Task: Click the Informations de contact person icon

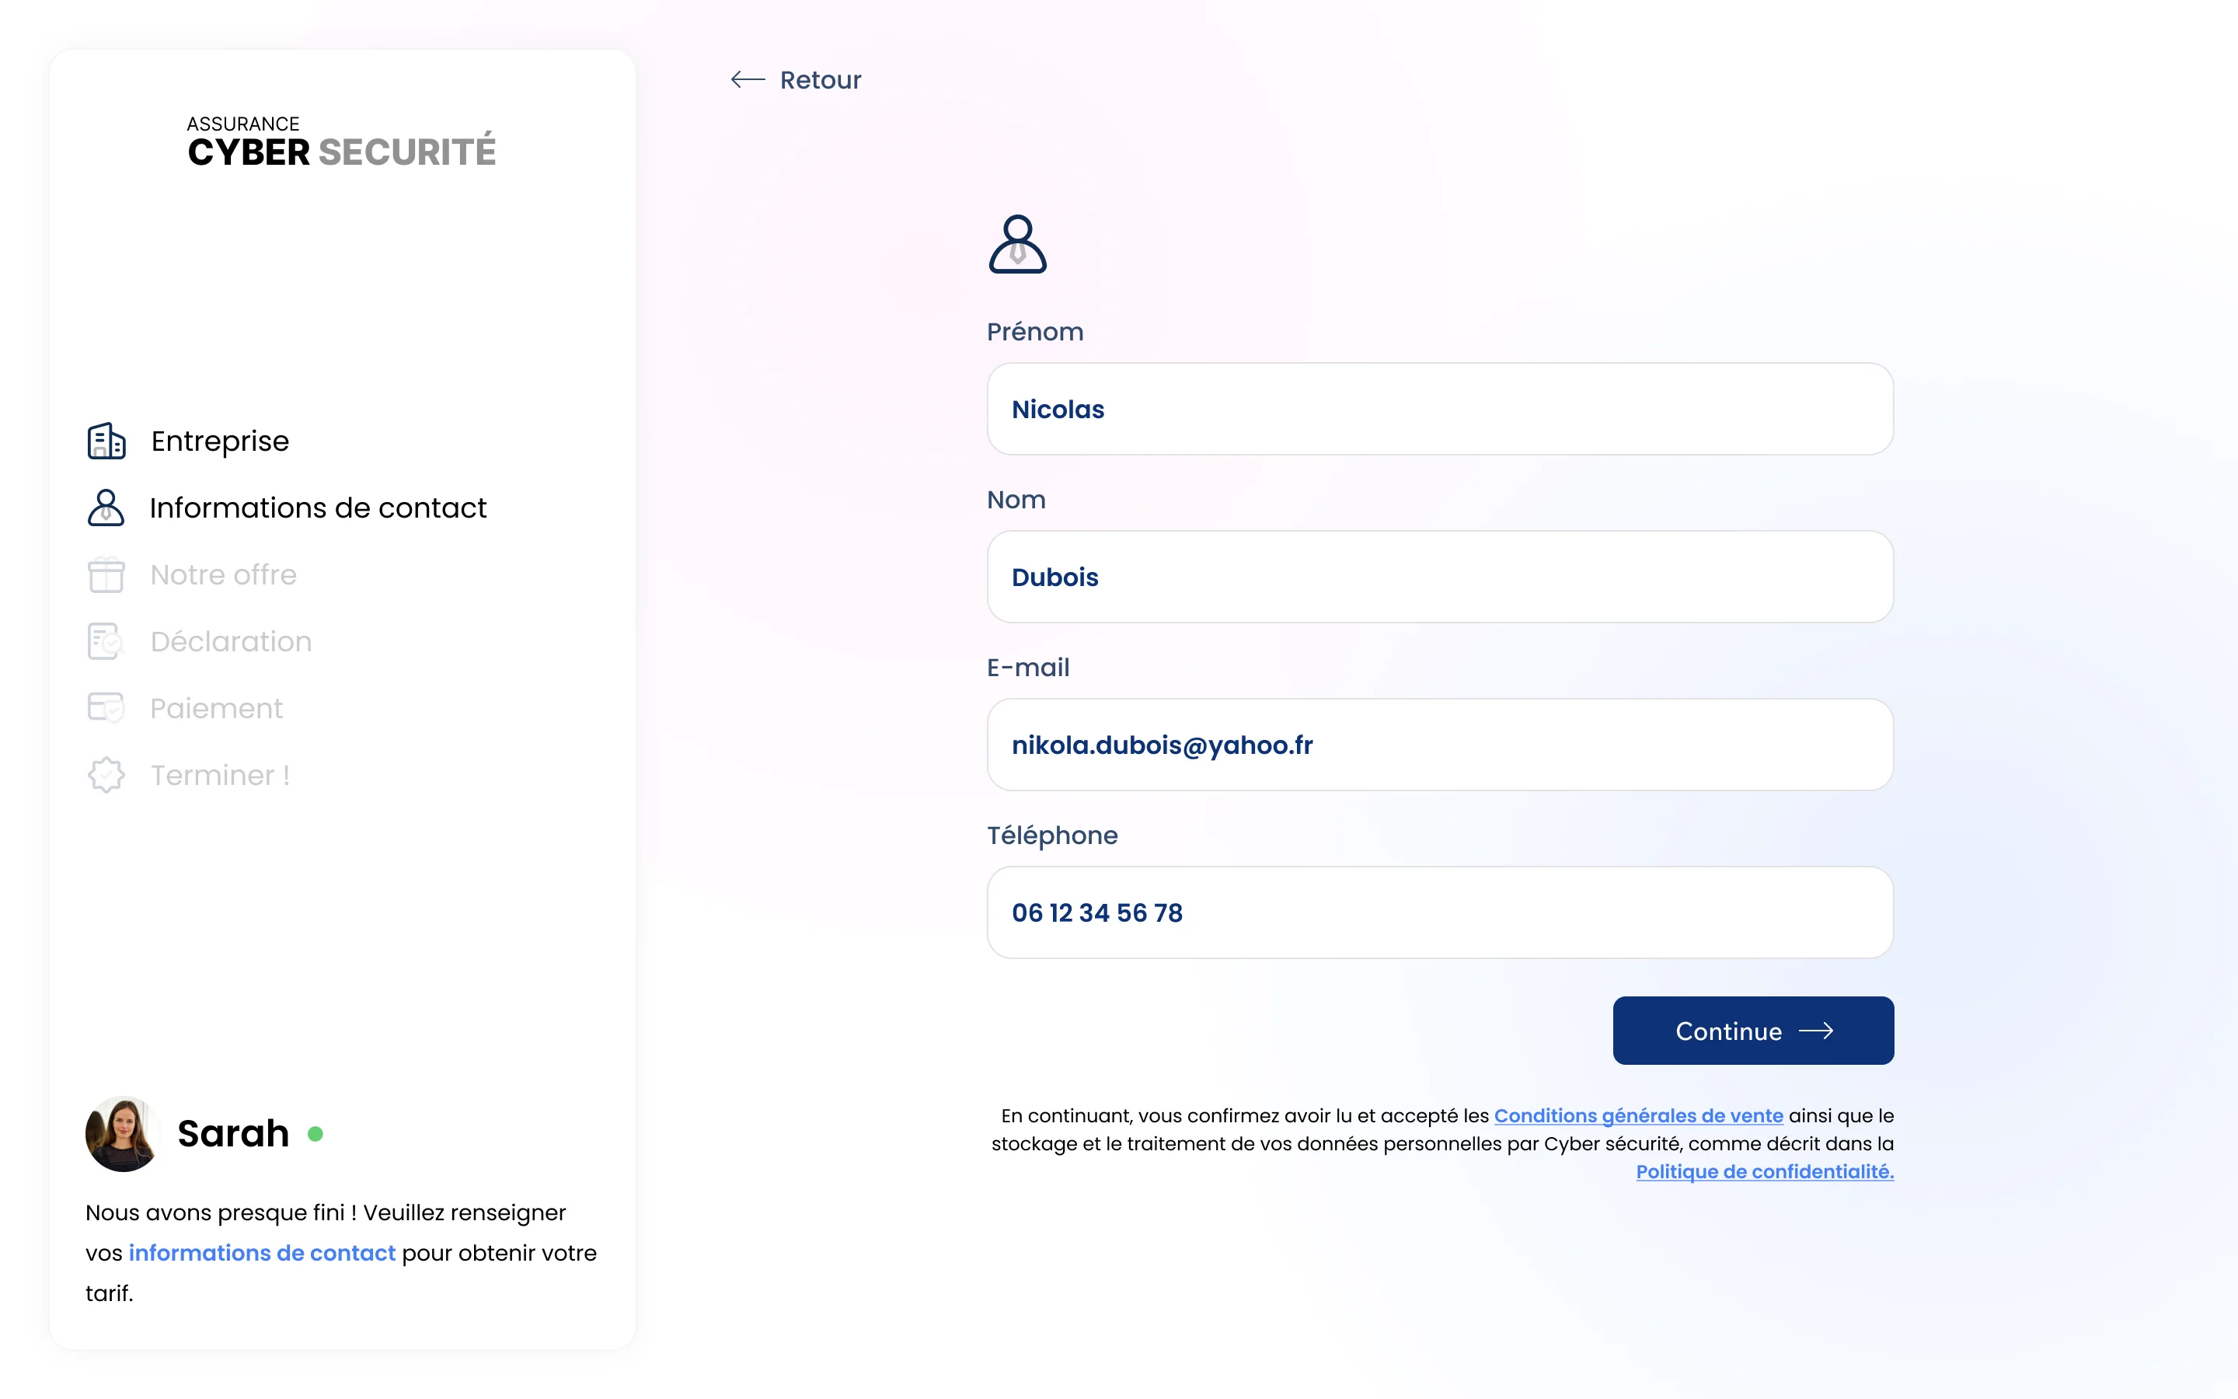Action: click(x=106, y=508)
